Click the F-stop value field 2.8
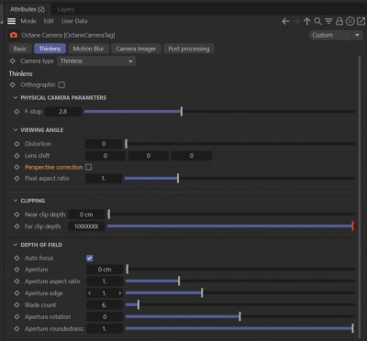The height and width of the screenshot is (341, 367). tap(63, 112)
